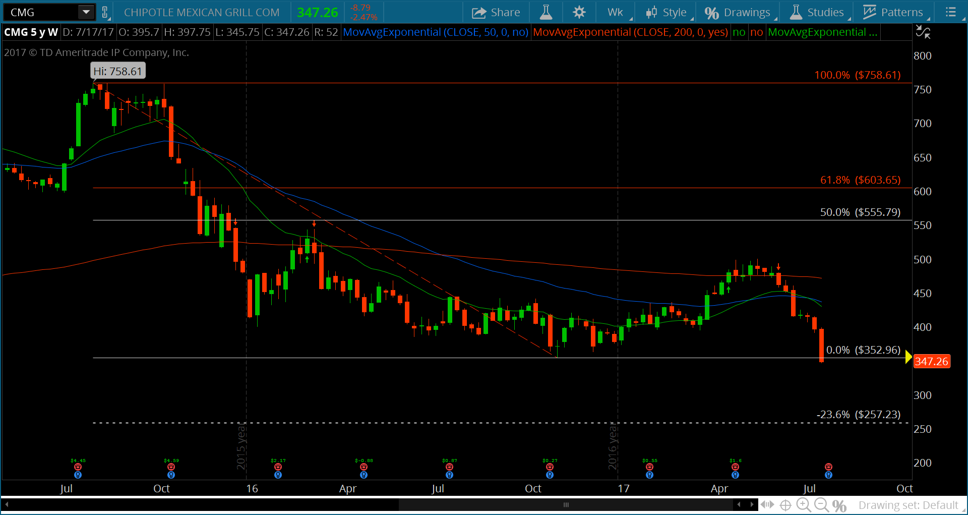Open chart settings gear icon

579,12
